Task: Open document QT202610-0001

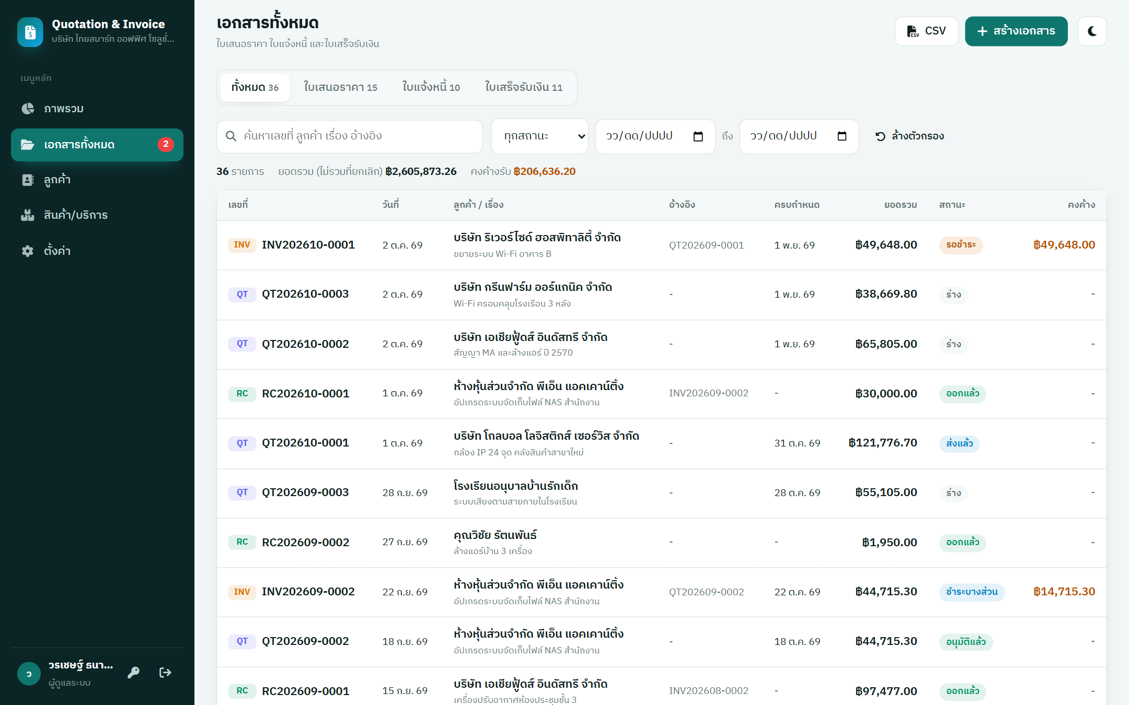Action: [305, 443]
